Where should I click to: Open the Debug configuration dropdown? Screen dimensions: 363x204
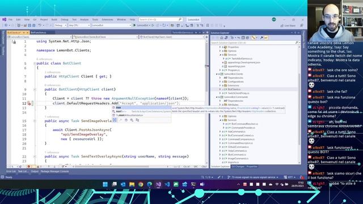pos(61,25)
